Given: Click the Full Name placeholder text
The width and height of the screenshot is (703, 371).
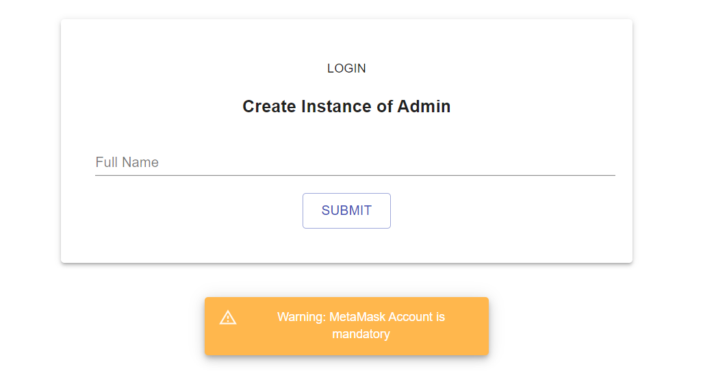Looking at the screenshot, I should [x=127, y=162].
